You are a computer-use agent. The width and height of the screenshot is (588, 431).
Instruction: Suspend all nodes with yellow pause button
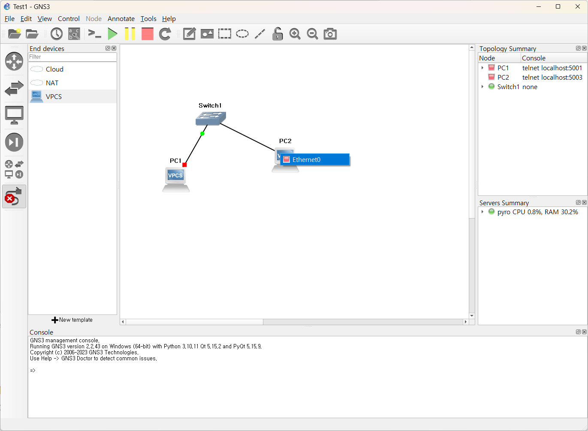point(130,34)
